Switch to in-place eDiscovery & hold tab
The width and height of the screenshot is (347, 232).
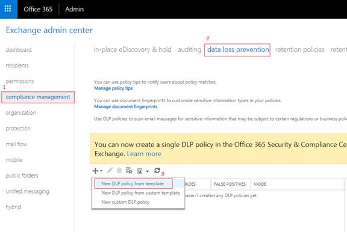133,49
